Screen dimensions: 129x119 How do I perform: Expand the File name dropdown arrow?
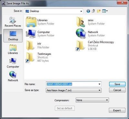tap(100, 84)
